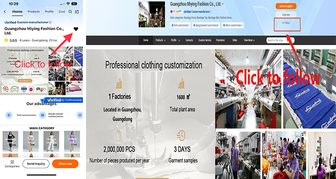Viewport: 336px width, 179px height.
Task: Click the info icon beside Custom manufacturer
Action: [x=50, y=22]
